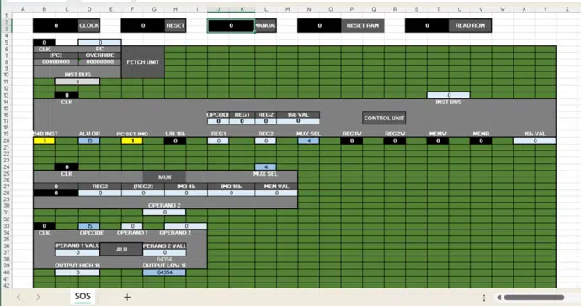Select the yellow PC SET IMD cell

pos(132,140)
